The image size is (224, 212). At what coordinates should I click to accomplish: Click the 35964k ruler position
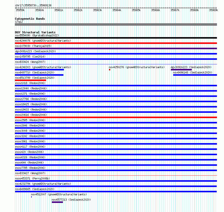(117, 10)
